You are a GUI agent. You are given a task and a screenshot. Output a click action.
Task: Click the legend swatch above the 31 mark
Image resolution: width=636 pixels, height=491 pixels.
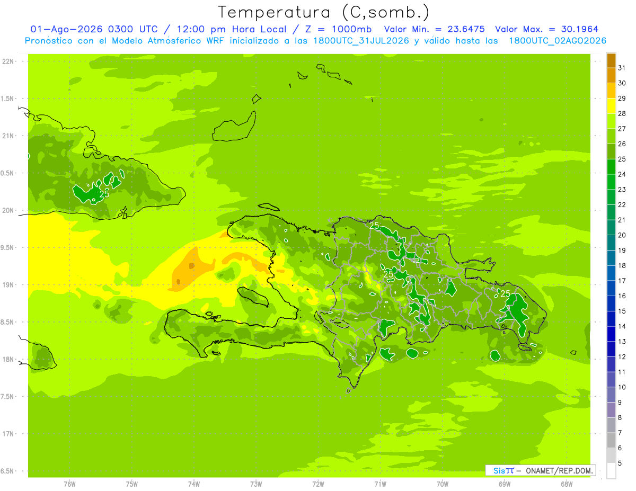[611, 60]
